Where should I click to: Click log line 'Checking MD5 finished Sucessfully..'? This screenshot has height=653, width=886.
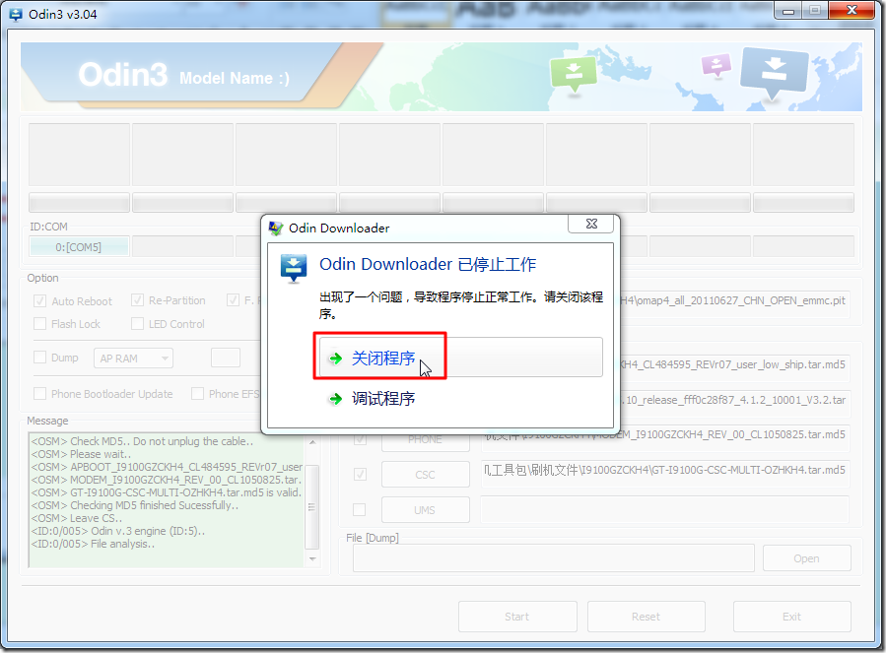[135, 505]
